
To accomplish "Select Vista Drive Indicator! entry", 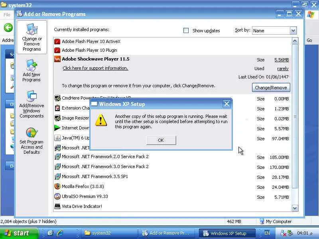I will coord(173,206).
